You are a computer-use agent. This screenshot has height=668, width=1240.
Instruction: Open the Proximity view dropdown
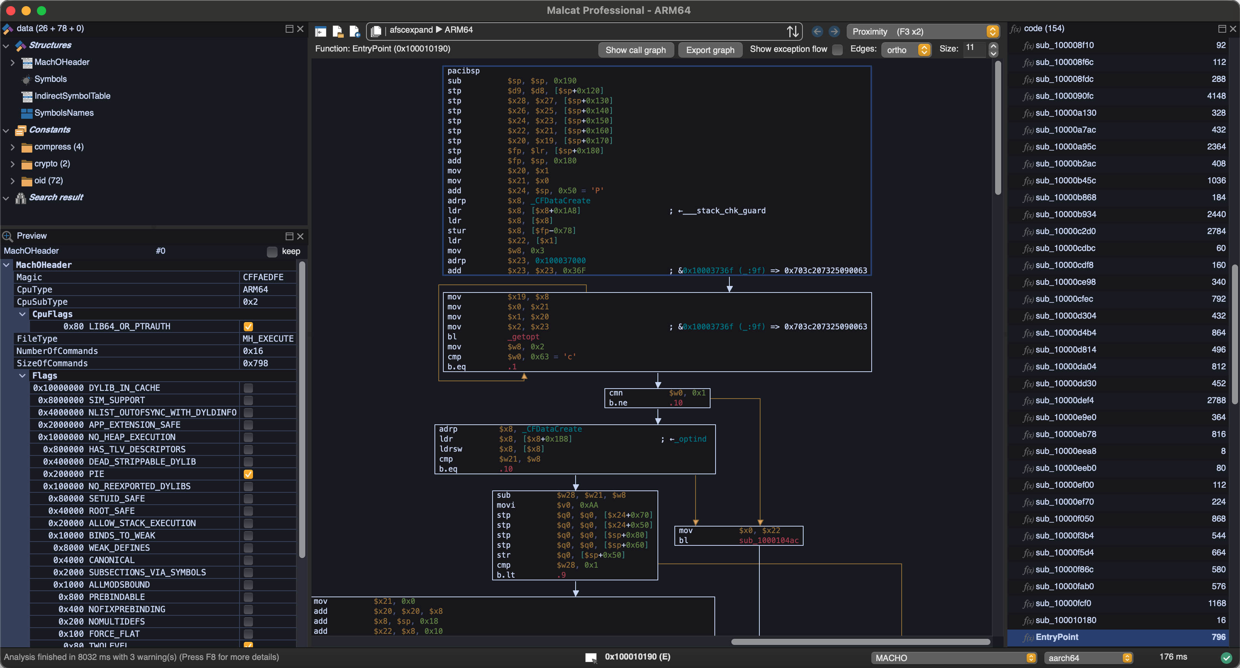pos(922,31)
